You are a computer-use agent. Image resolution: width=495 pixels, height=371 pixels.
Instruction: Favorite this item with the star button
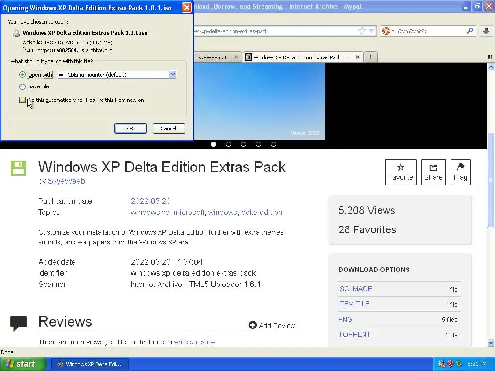(x=401, y=172)
